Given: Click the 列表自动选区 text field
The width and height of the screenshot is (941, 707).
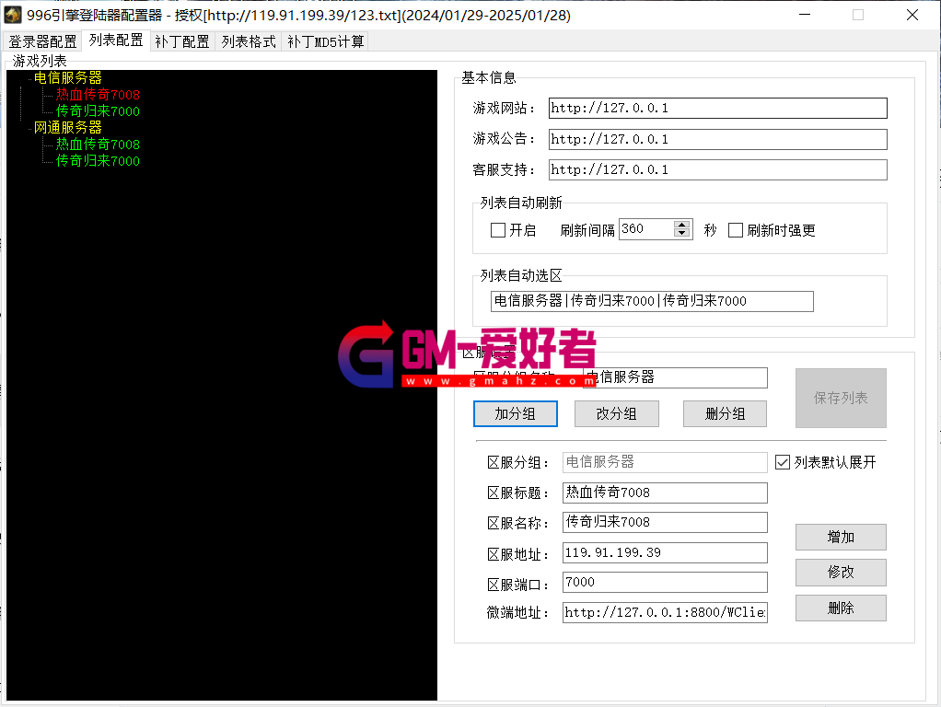Looking at the screenshot, I should click(652, 301).
